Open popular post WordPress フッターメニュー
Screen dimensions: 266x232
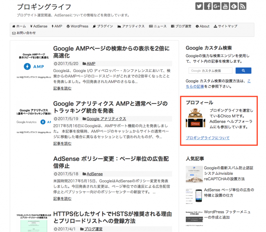click(227, 214)
